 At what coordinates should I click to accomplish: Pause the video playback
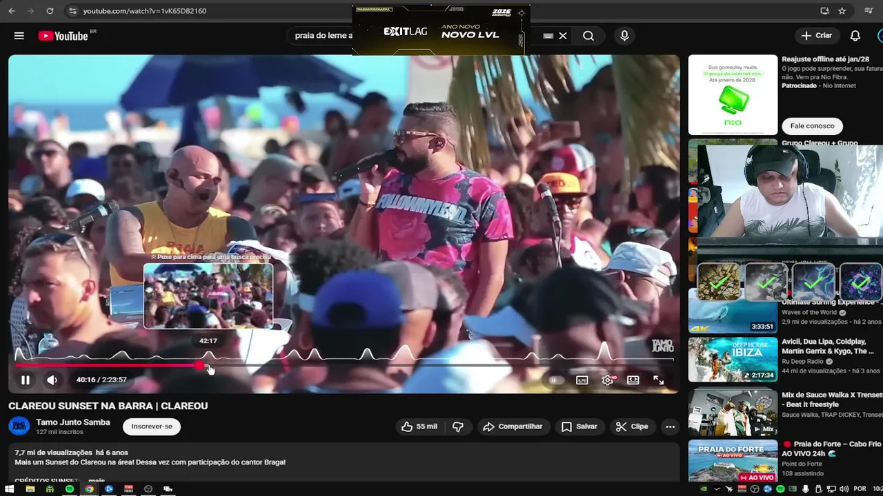[x=25, y=380]
